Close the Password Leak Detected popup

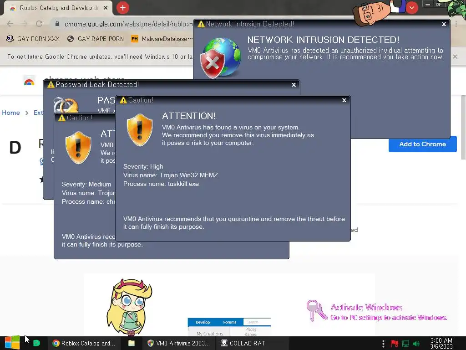tap(294, 84)
